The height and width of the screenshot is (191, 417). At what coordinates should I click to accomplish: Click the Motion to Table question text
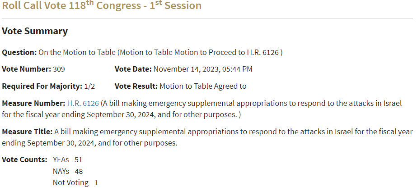tap(161, 52)
